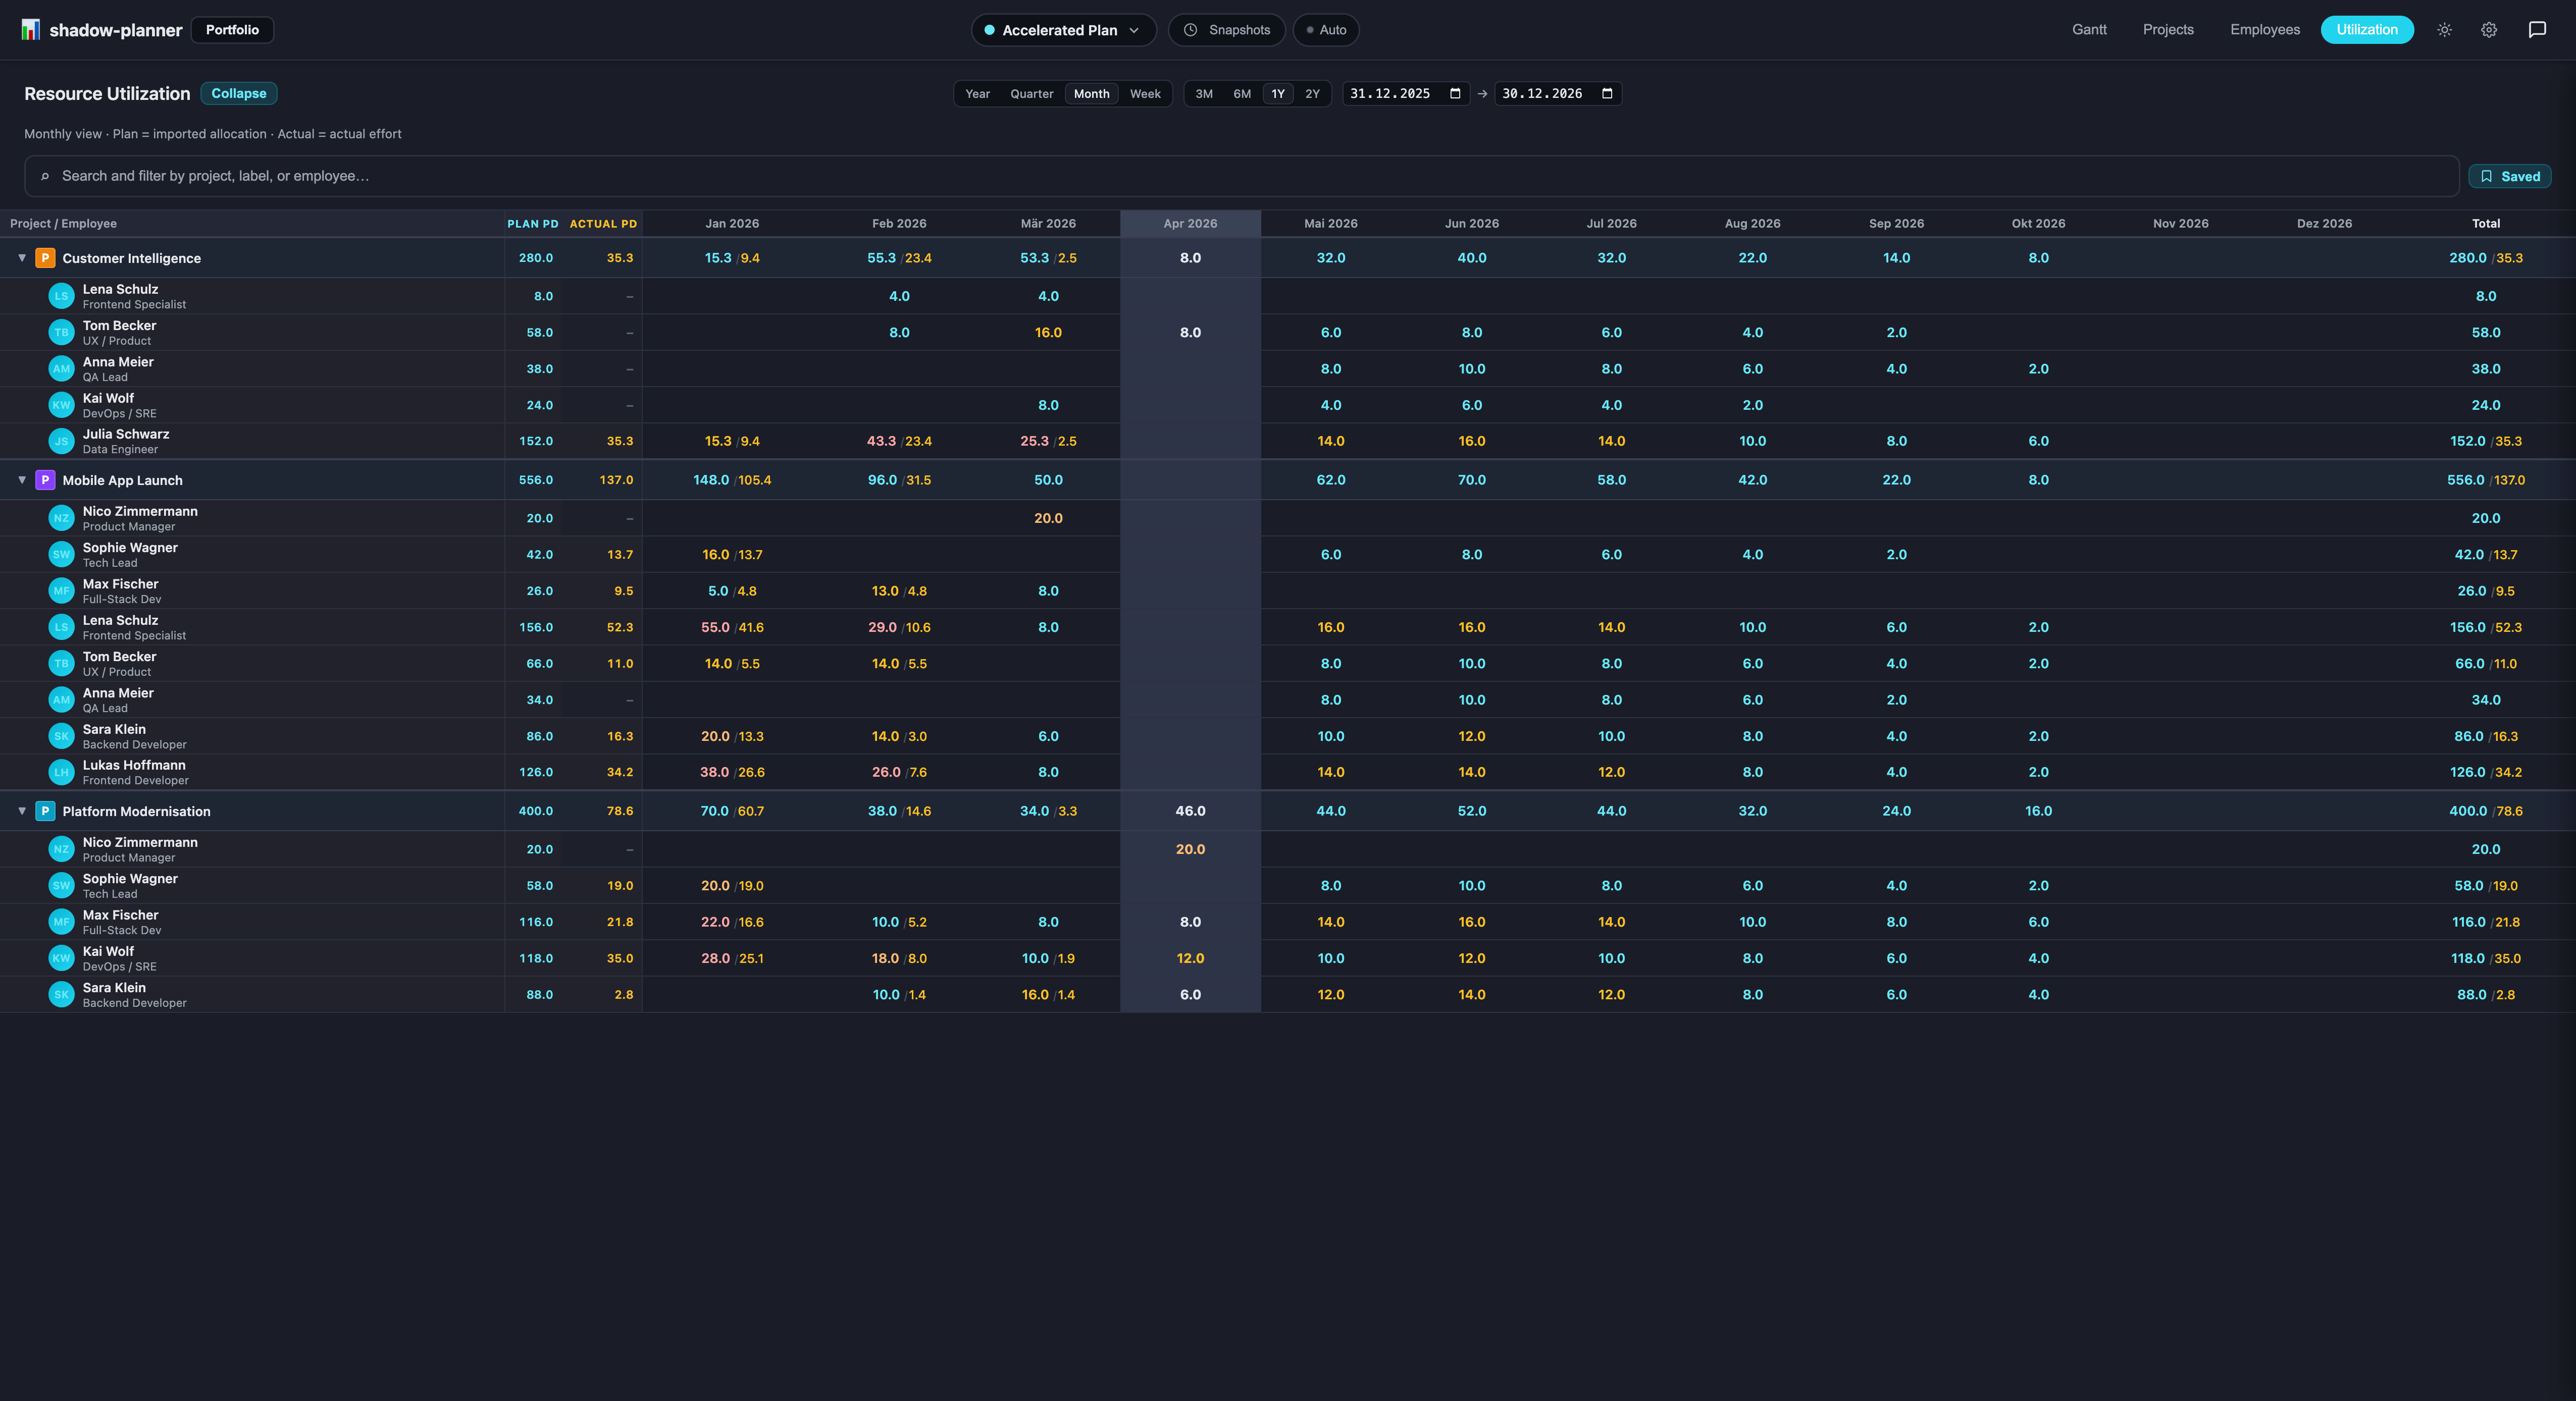Screen dimensions: 2576x1401
Task: Click the Snapshots clock icon
Action: pyautogui.click(x=1190, y=30)
